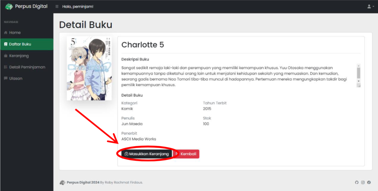Screen dimensions: 378x191
Task: Click the description scrollbar up arrow
Action: (358, 66)
